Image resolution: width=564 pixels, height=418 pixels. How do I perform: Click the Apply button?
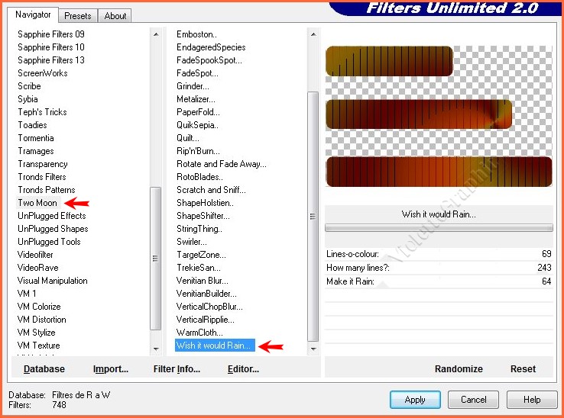(414, 400)
